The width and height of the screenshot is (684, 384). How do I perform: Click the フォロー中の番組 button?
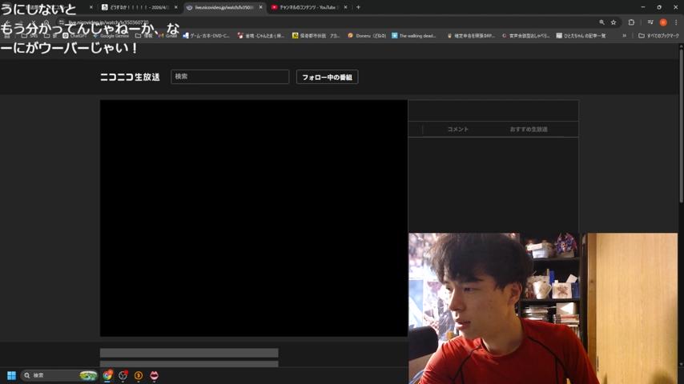tap(327, 77)
